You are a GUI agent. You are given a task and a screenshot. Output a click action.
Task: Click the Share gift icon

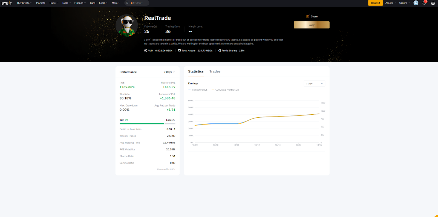pyautogui.click(x=307, y=16)
